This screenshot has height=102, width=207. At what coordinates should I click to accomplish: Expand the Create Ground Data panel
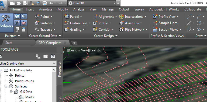point(45,36)
